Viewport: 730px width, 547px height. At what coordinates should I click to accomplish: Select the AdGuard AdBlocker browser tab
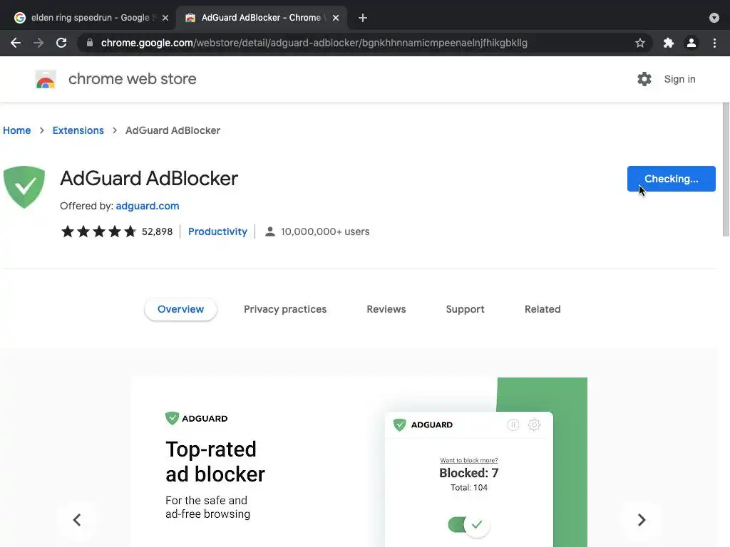coord(262,18)
